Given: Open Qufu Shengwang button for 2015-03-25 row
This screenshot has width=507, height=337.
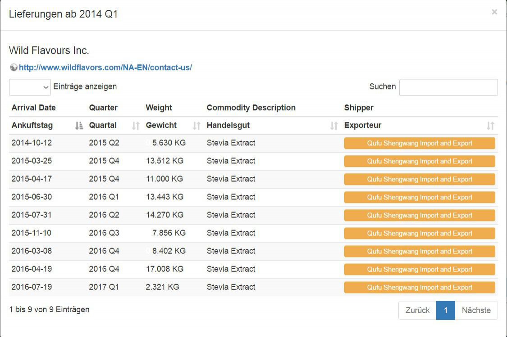Looking at the screenshot, I should coord(420,162).
